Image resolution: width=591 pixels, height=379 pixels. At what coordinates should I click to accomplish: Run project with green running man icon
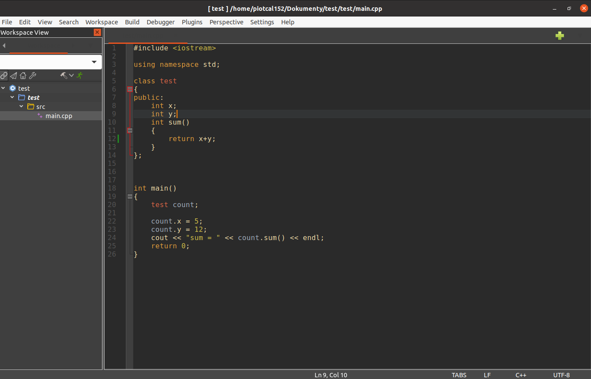[79, 76]
